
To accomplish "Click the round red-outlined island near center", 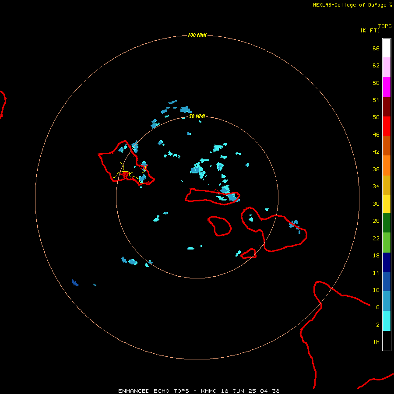I will pyautogui.click(x=220, y=226).
